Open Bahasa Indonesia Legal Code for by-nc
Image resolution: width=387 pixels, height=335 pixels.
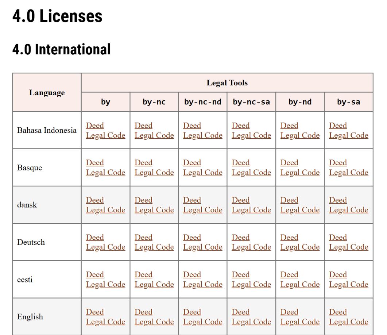pyautogui.click(x=154, y=135)
